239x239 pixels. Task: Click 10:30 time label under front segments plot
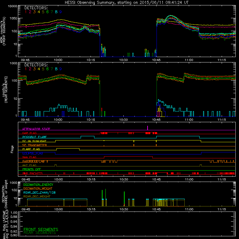click(123, 60)
